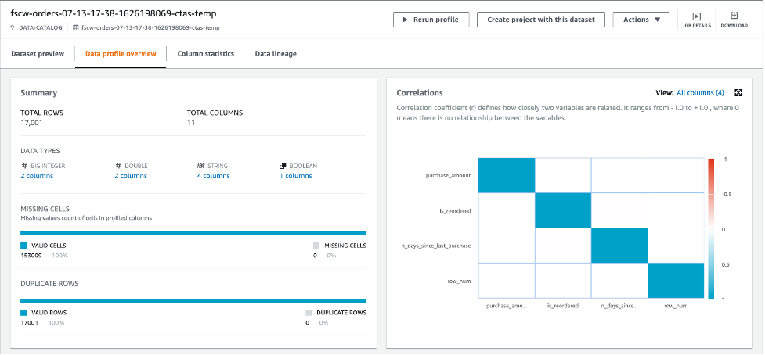Click the Missing Cells valid bar

pyautogui.click(x=193, y=232)
